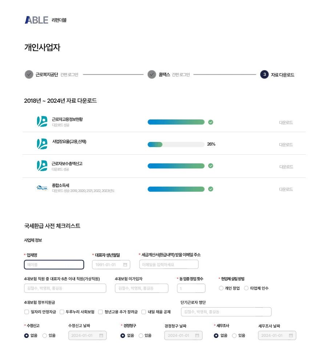Viewport: 327px width, 363px height.
Task: Click the 26% progress bar
Action: click(176, 144)
